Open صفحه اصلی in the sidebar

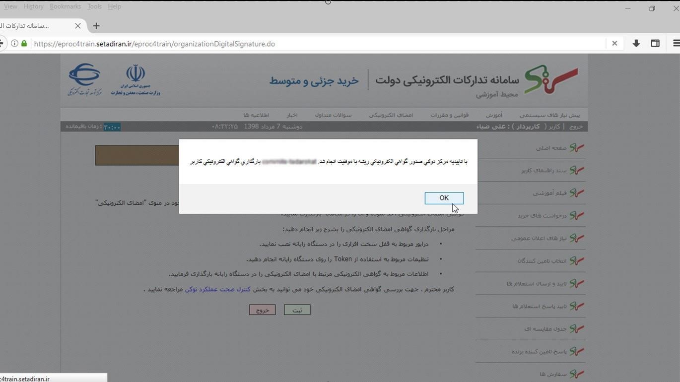click(551, 148)
